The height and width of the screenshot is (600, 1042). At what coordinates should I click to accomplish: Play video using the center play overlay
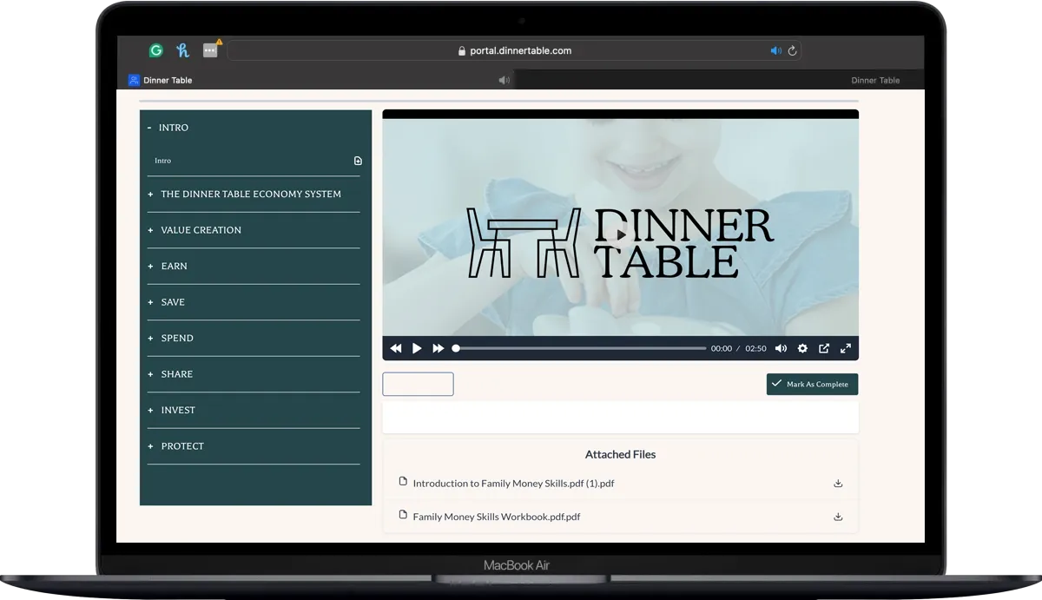point(621,234)
